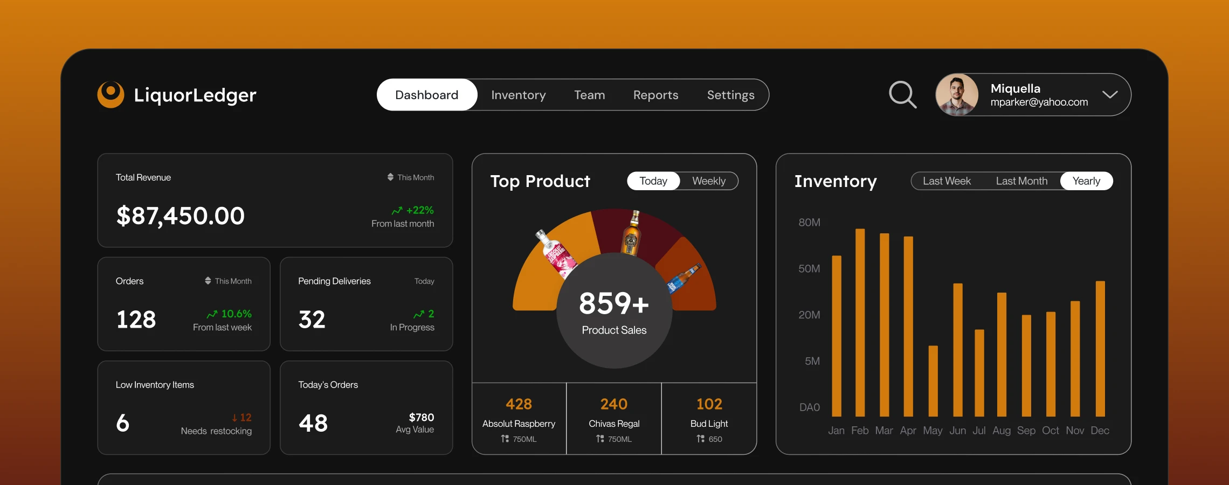This screenshot has width=1229, height=485.
Task: Click the 80M axis label
Action: pos(809,223)
